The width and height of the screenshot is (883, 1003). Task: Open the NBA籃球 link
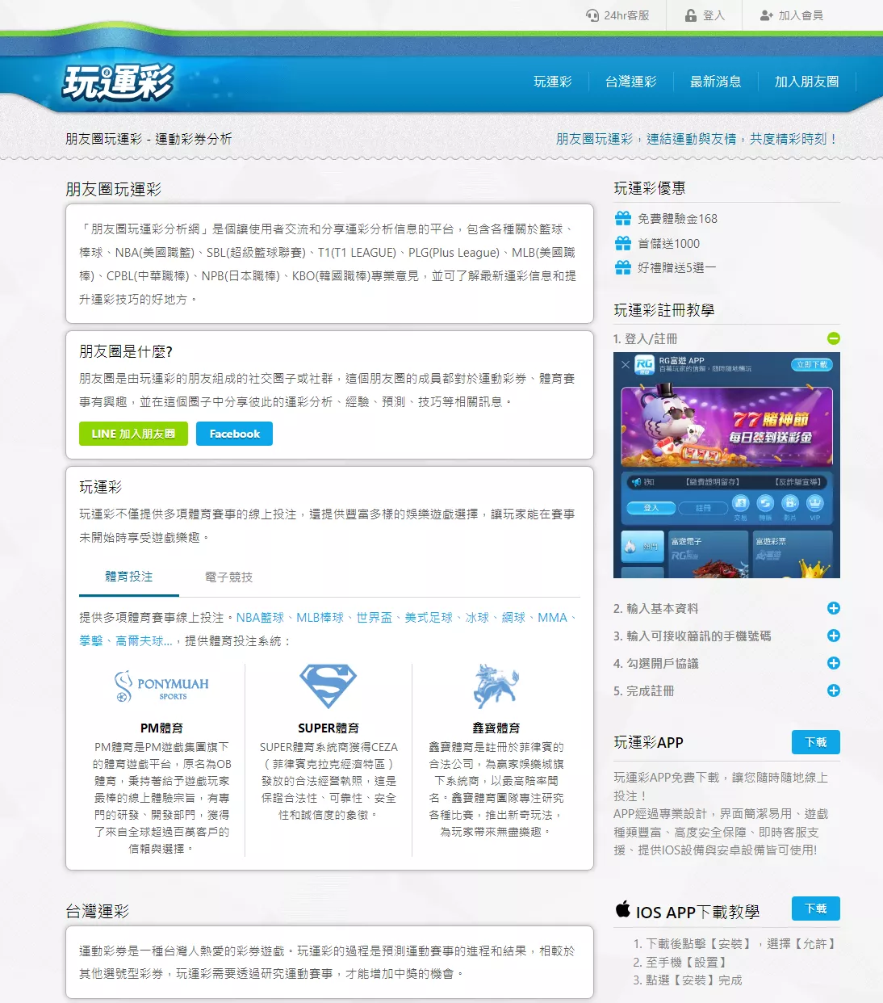point(262,616)
